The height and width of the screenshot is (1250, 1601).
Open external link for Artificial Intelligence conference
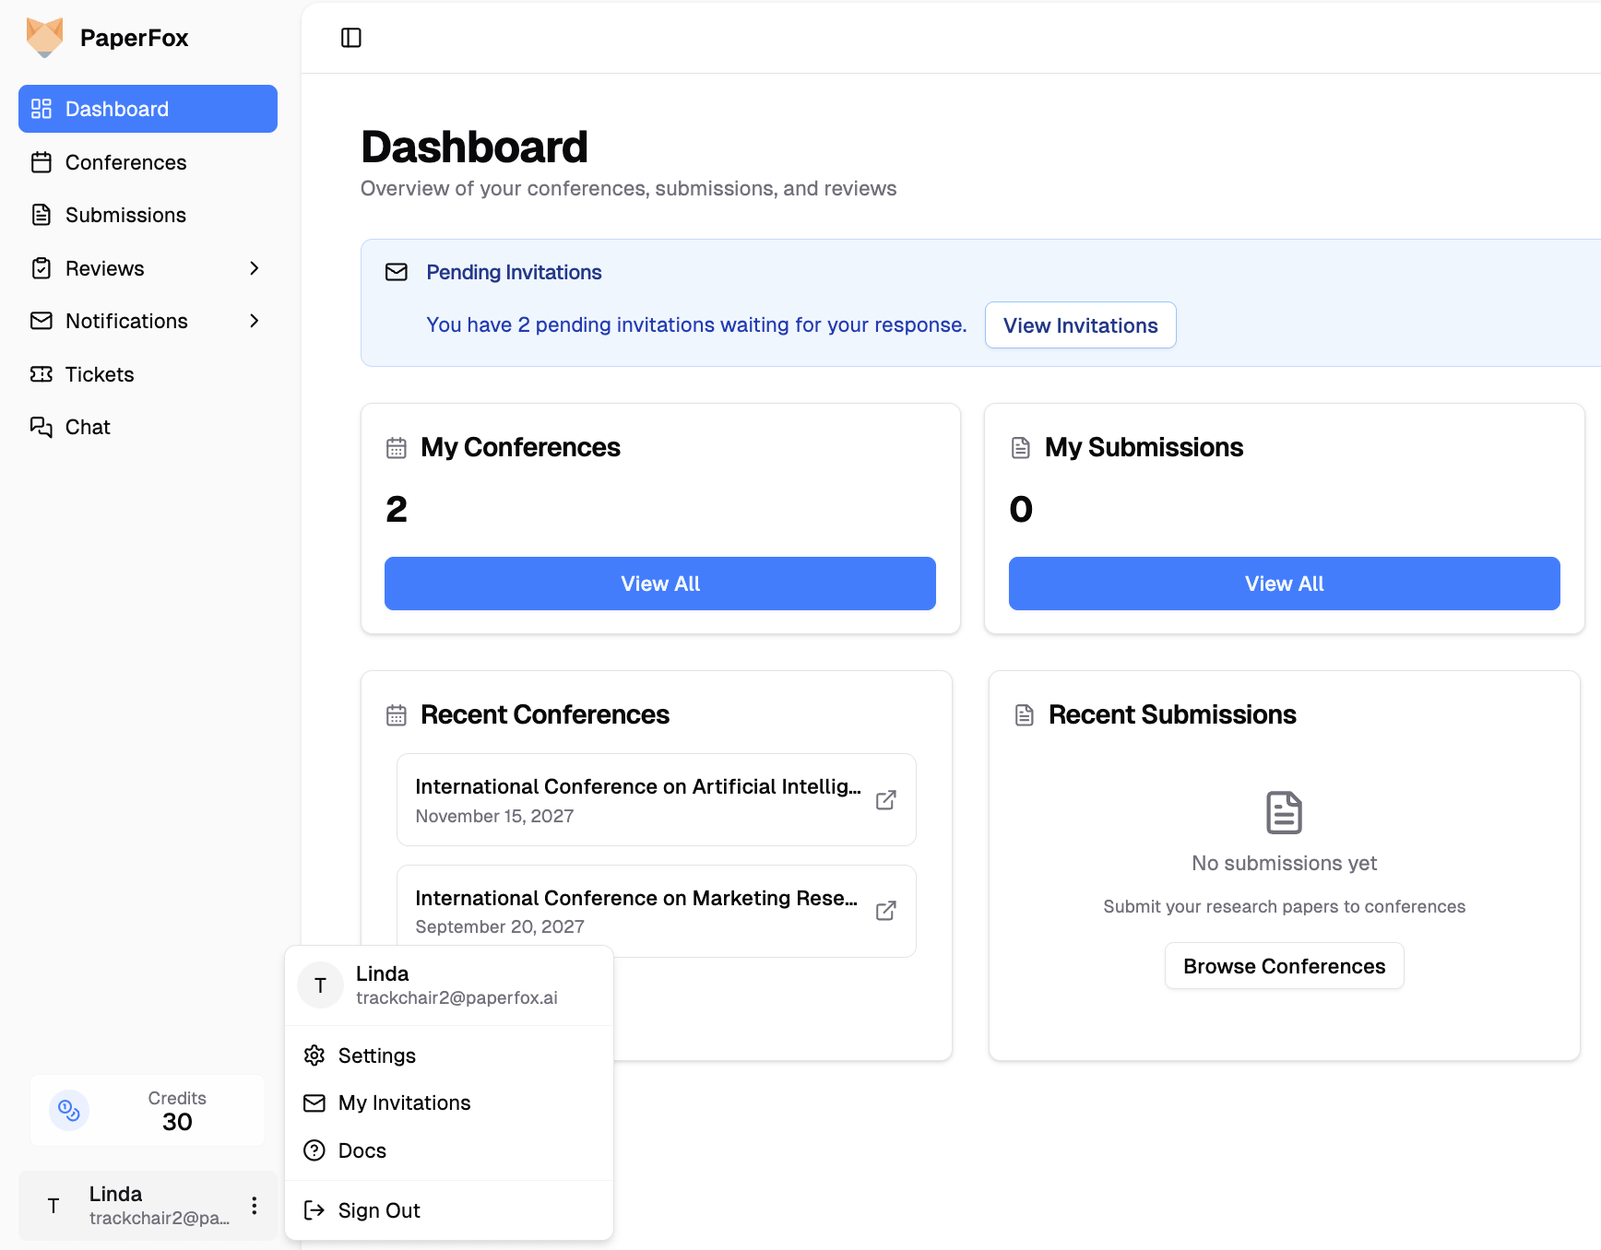click(x=885, y=800)
